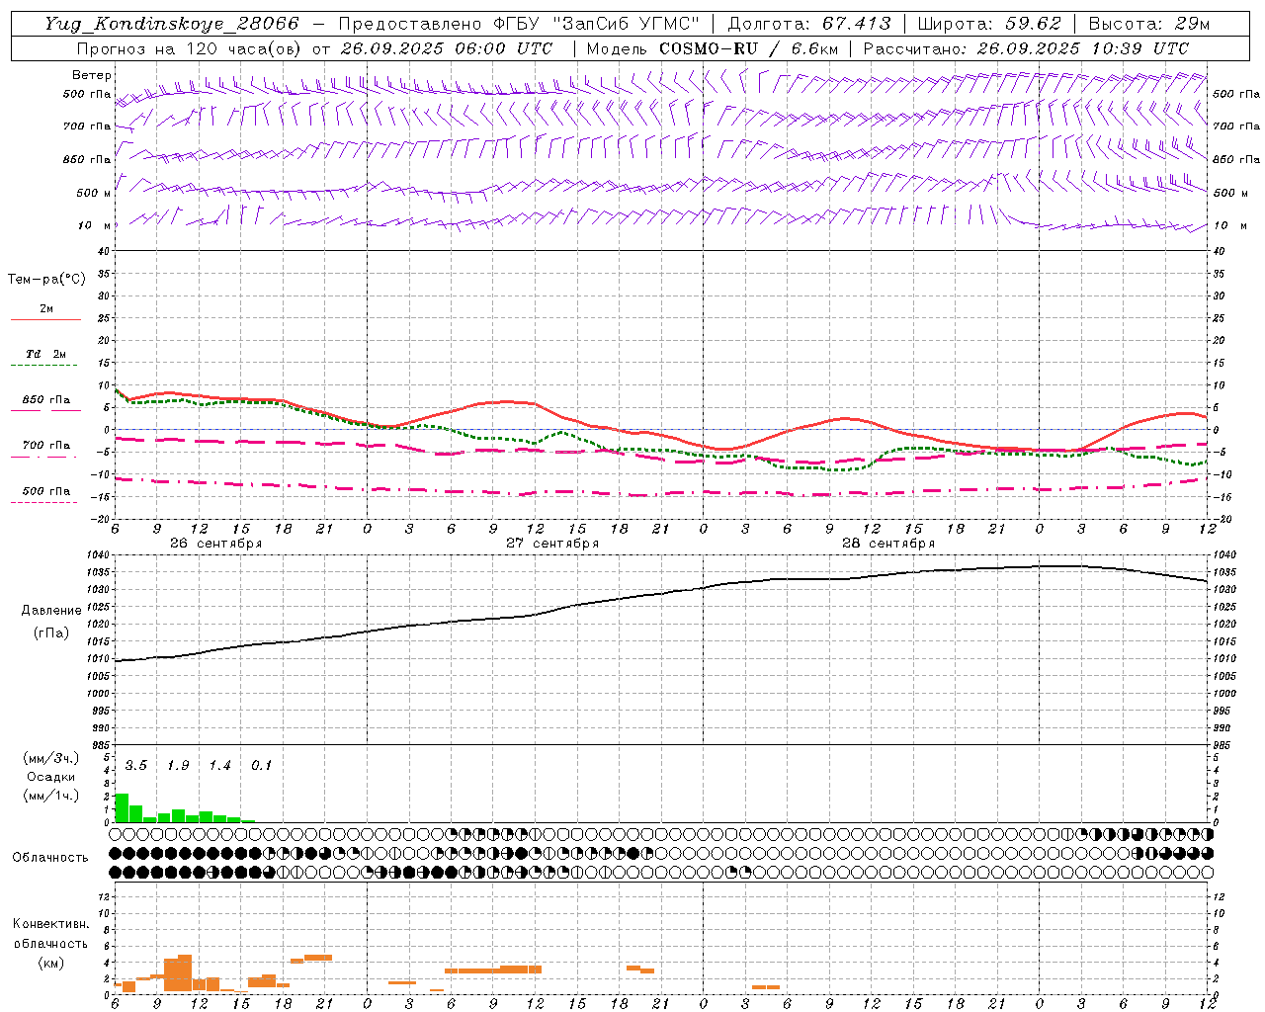Click the station title Yug_Kondinskoye_28066
Image resolution: width=1265 pixels, height=1012 pixels.
[x=172, y=24]
